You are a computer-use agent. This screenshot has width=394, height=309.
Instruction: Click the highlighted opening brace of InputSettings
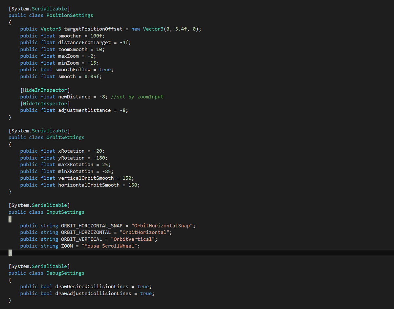[x=10, y=219]
